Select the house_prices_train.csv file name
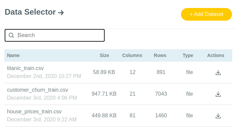The image size is (236, 132). pyautogui.click(x=34, y=112)
